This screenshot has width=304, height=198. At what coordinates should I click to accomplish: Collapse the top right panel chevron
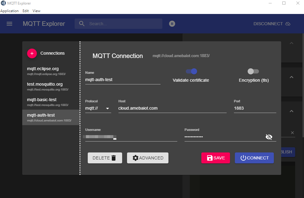[x=291, y=43]
